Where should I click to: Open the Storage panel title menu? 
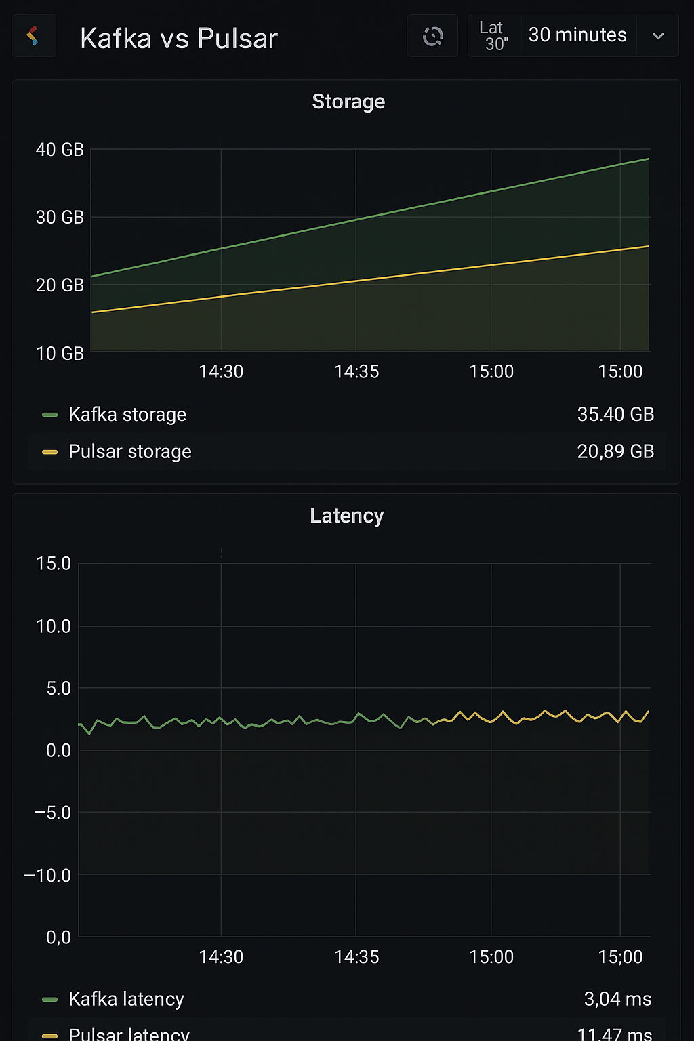pyautogui.click(x=348, y=102)
